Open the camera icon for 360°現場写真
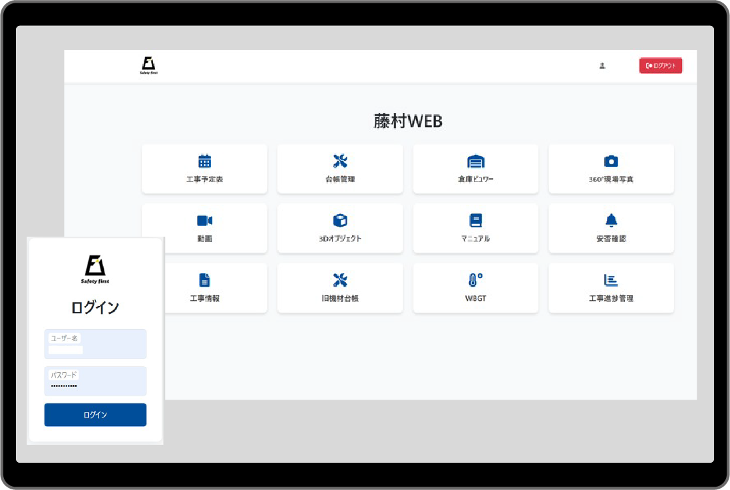The image size is (730, 490). tap(611, 161)
